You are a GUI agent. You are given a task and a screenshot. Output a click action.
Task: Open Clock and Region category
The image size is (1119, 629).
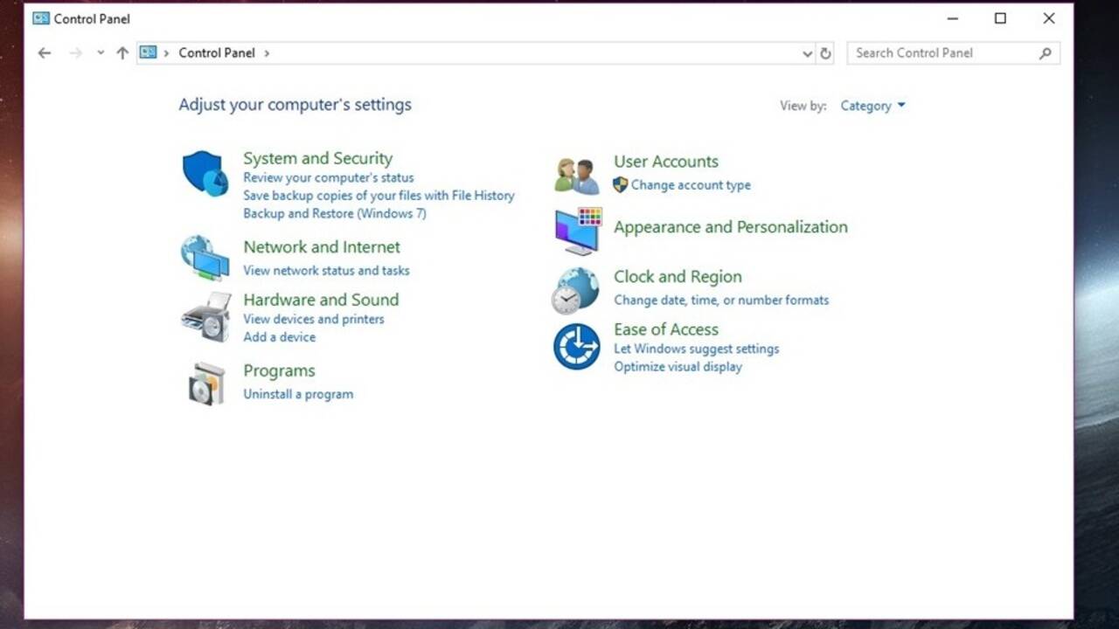click(x=678, y=277)
